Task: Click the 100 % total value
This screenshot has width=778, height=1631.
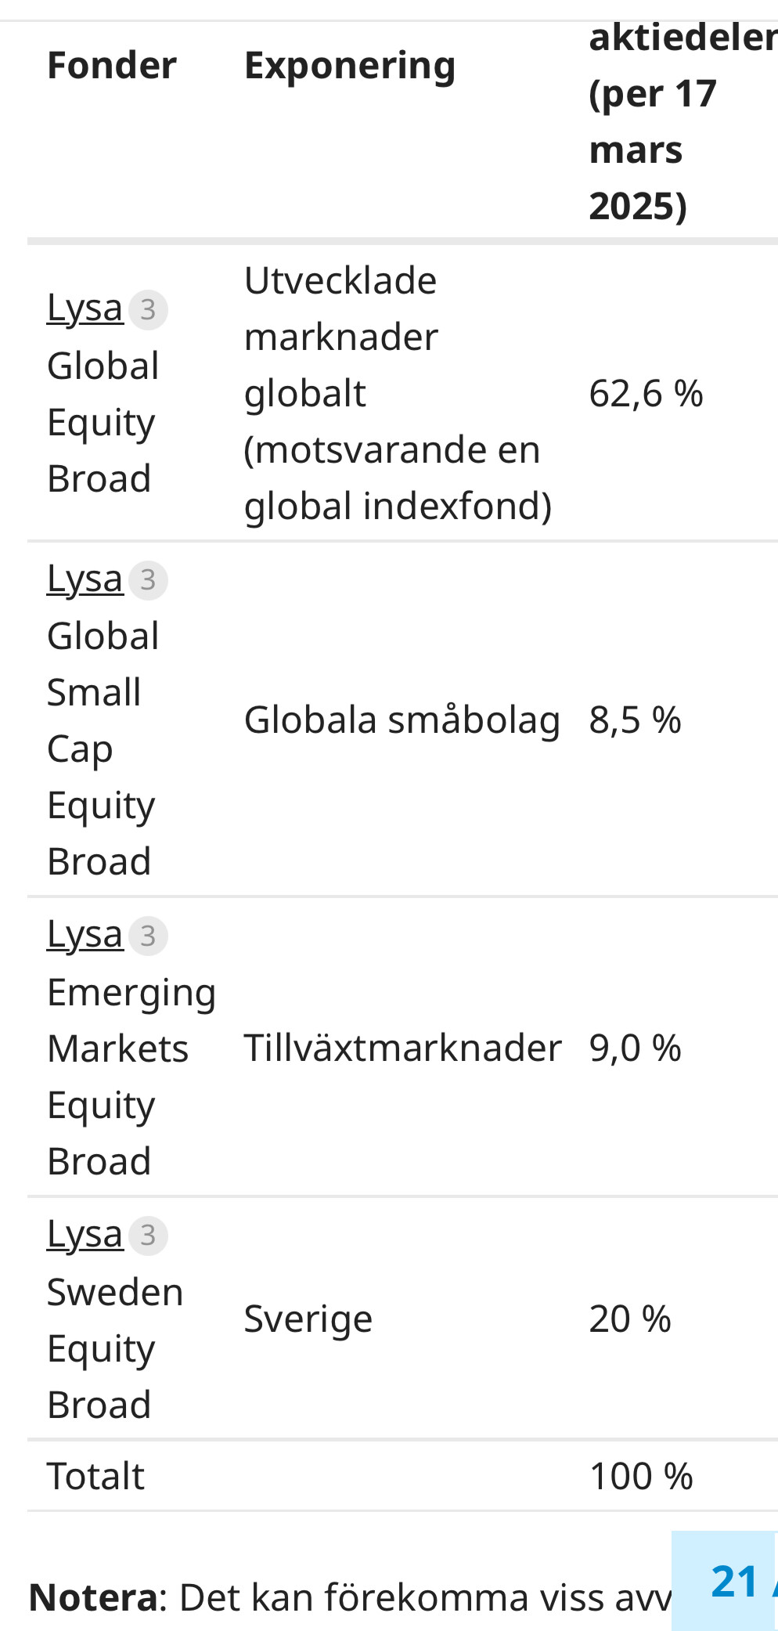Action: pos(641,1476)
